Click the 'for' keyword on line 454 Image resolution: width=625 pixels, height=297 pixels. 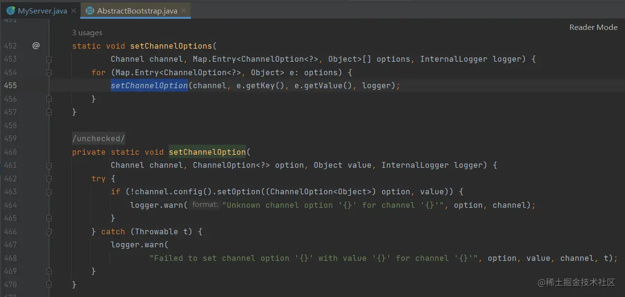click(x=99, y=72)
